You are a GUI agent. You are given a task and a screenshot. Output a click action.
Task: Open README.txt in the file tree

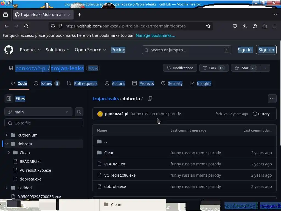tap(30, 161)
